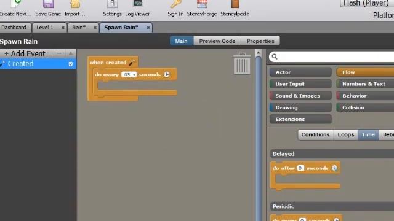This screenshot has width=394, height=221.
Task: Click the clock icon on the 'do after' palette block
Action: [334, 168]
